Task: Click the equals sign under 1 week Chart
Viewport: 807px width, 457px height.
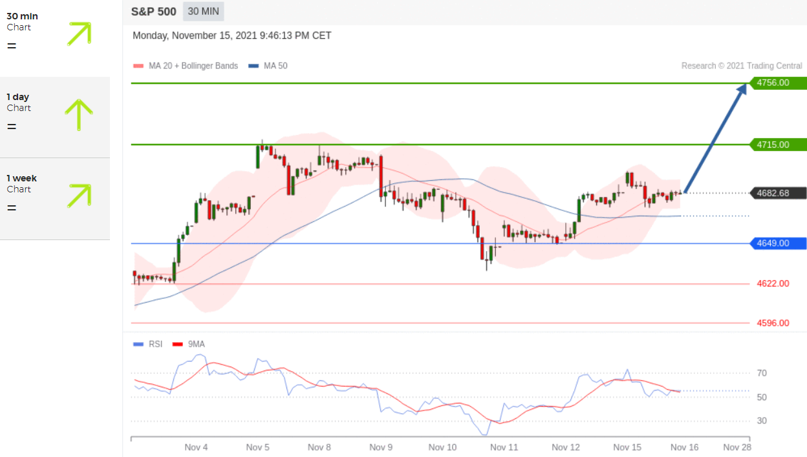Action: point(12,208)
